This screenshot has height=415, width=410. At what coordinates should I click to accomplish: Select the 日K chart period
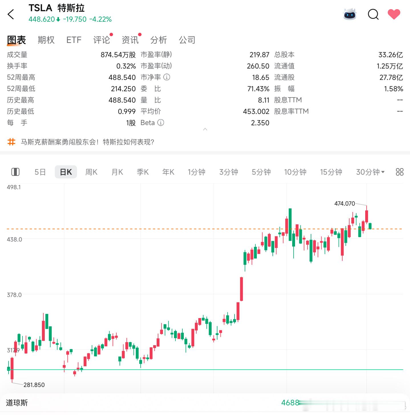[66, 172]
